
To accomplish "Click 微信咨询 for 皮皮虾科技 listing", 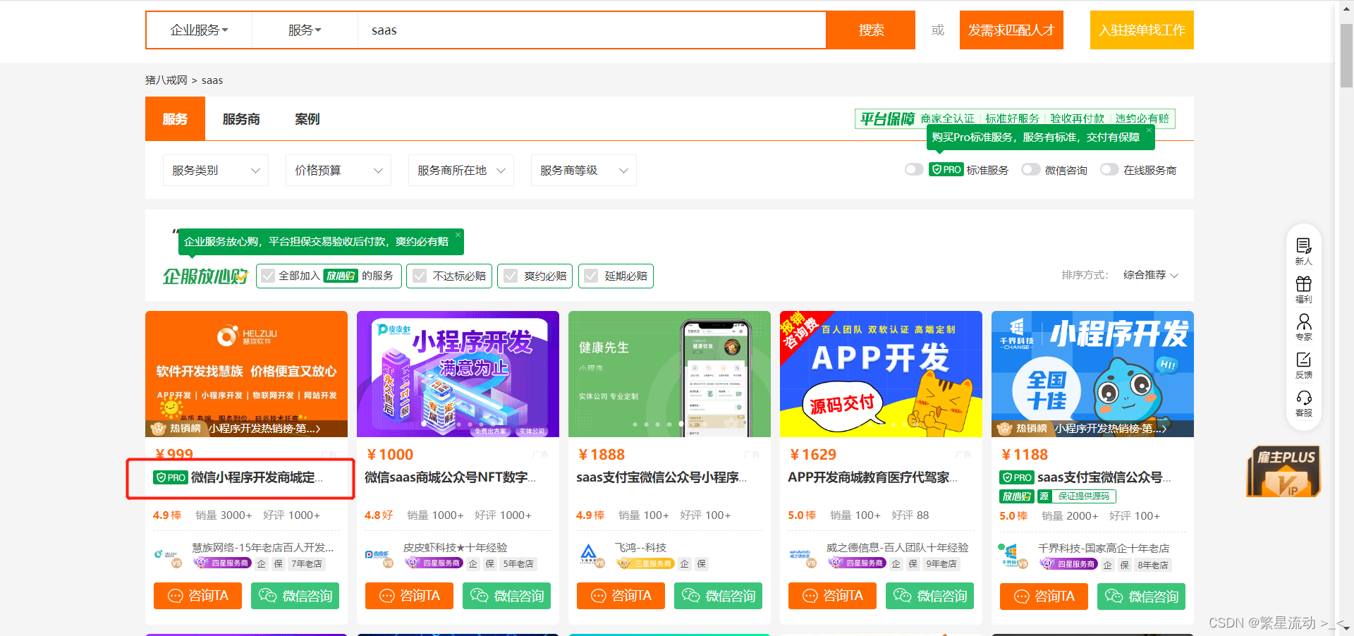I will click(x=506, y=596).
